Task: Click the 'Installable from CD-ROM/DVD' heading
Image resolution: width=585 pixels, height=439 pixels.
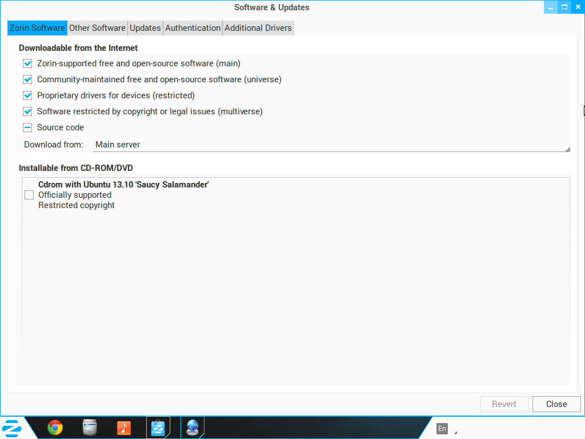Action: pos(76,168)
